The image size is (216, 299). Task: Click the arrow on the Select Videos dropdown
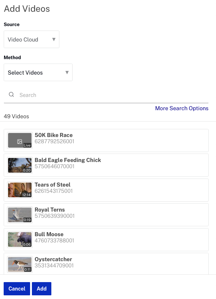coord(67,72)
